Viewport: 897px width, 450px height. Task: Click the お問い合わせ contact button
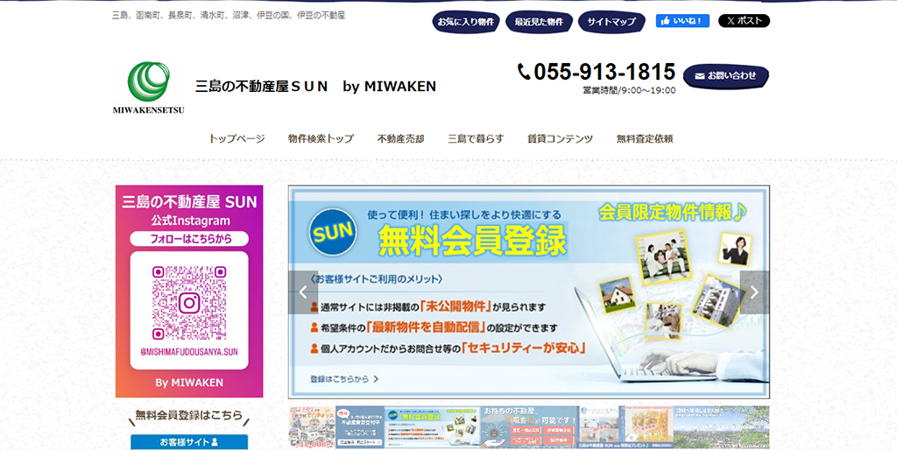pos(725,76)
